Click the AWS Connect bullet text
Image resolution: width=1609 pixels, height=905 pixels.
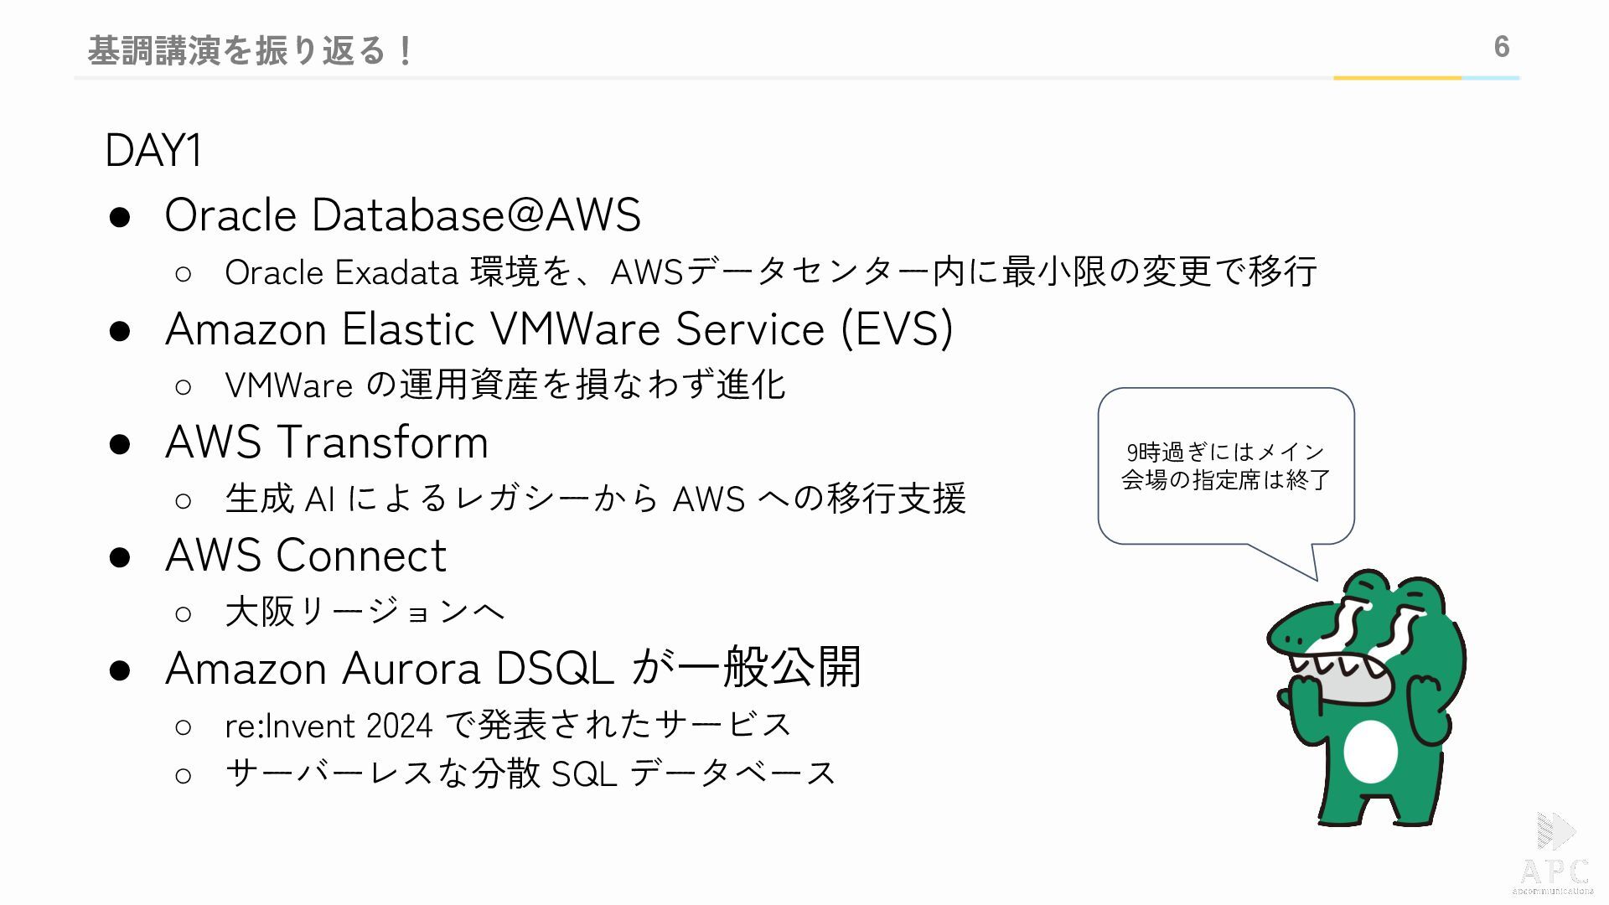coord(306,555)
